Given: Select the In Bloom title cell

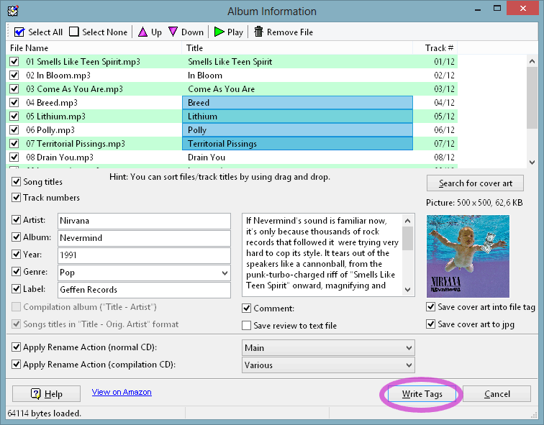Looking at the screenshot, I should click(297, 76).
